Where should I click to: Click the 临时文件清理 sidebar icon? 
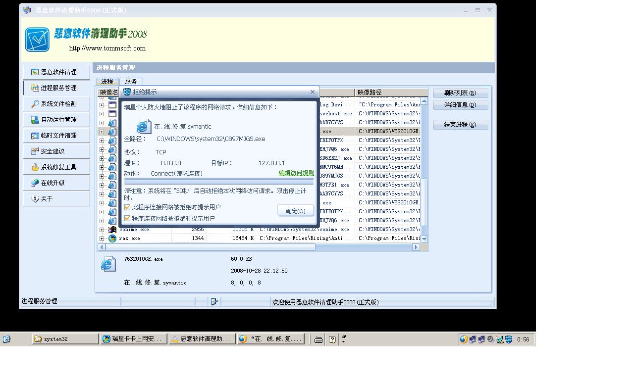35,136
